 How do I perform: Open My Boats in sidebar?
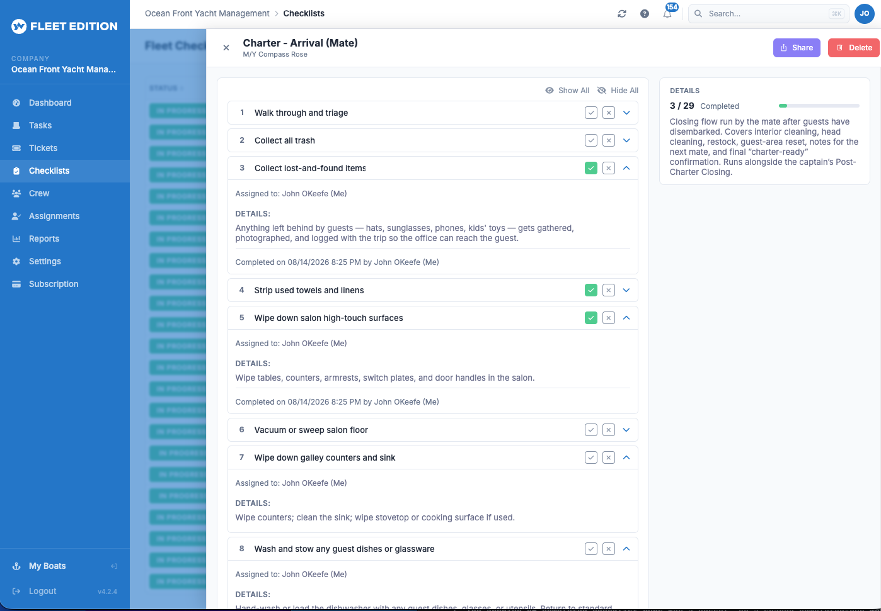coord(47,566)
